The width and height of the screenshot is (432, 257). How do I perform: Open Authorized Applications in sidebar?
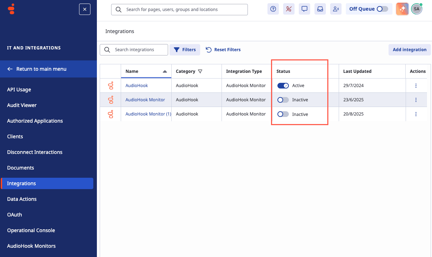coord(35,121)
